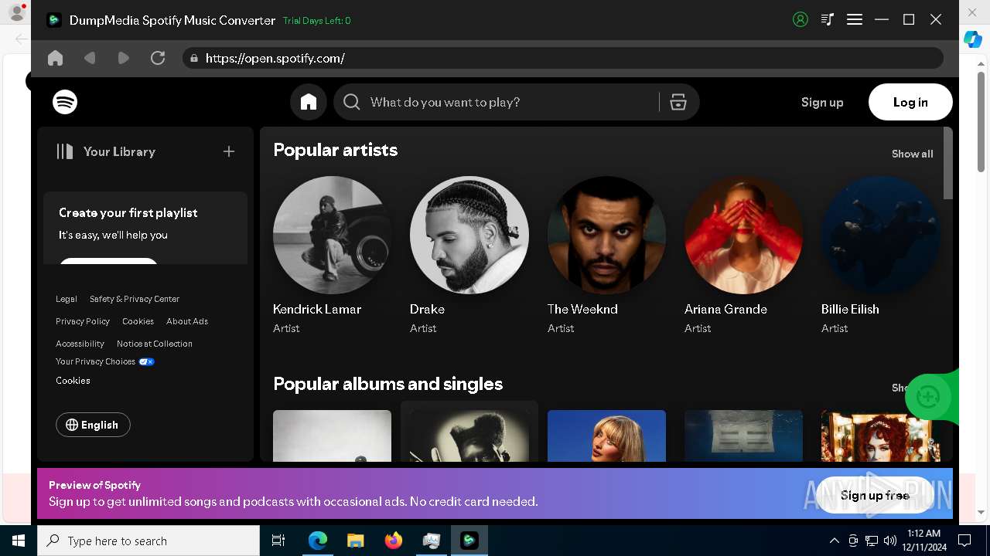Open Kendrick Lamar artist picture
The image size is (990, 556).
click(333, 235)
